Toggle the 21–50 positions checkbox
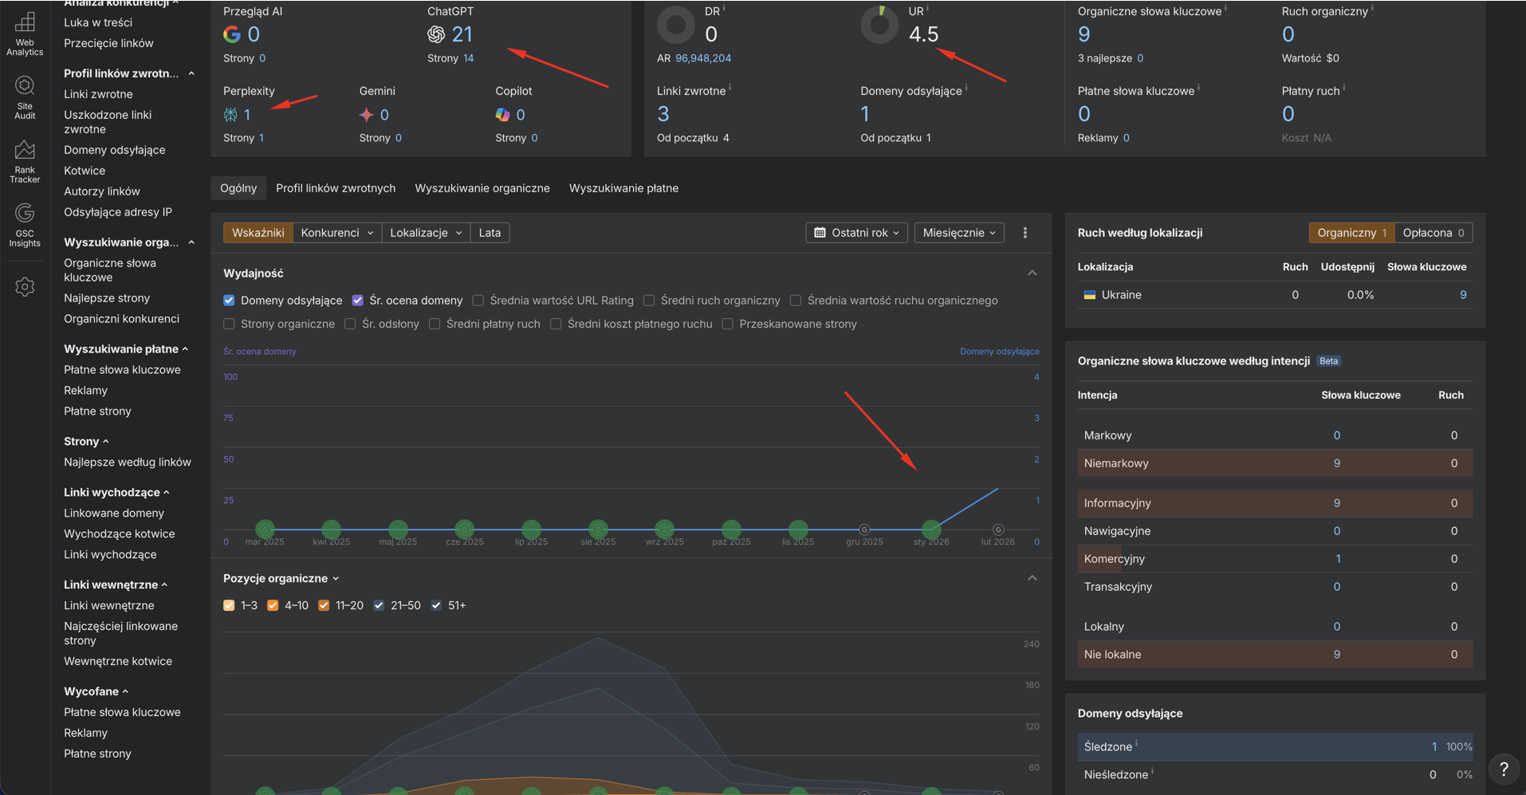 (379, 605)
